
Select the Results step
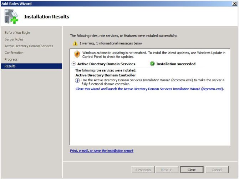(31, 66)
